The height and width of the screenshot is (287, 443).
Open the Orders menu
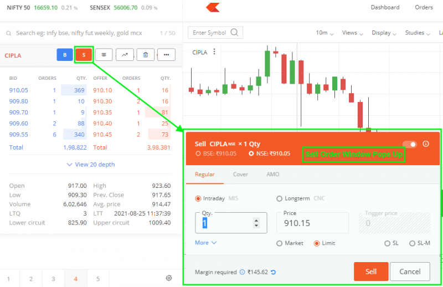(424, 7)
